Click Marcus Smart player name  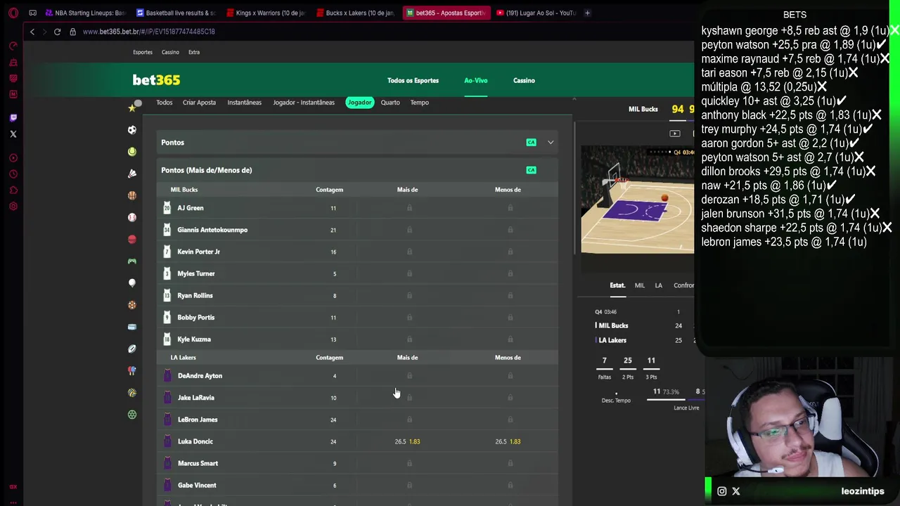[198, 463]
